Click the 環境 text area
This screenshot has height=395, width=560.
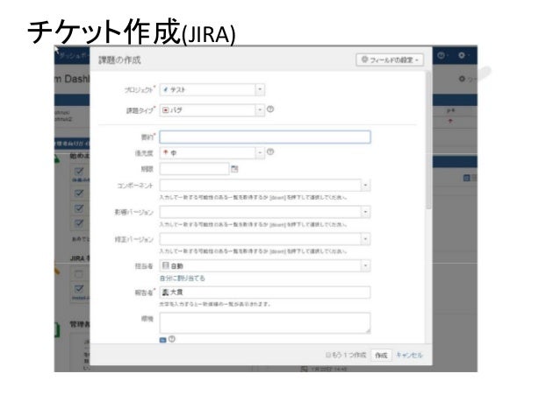pos(265,323)
